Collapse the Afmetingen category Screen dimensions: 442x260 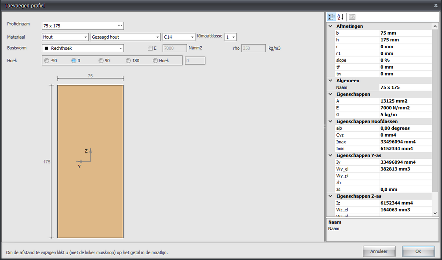[x=331, y=26]
